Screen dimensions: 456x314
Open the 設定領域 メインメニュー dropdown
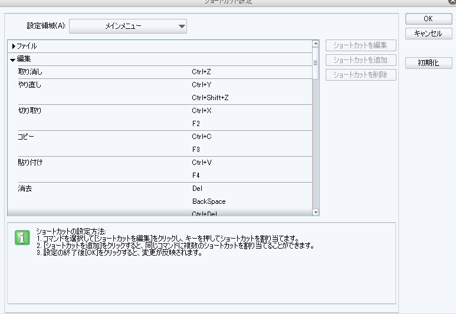pos(128,26)
